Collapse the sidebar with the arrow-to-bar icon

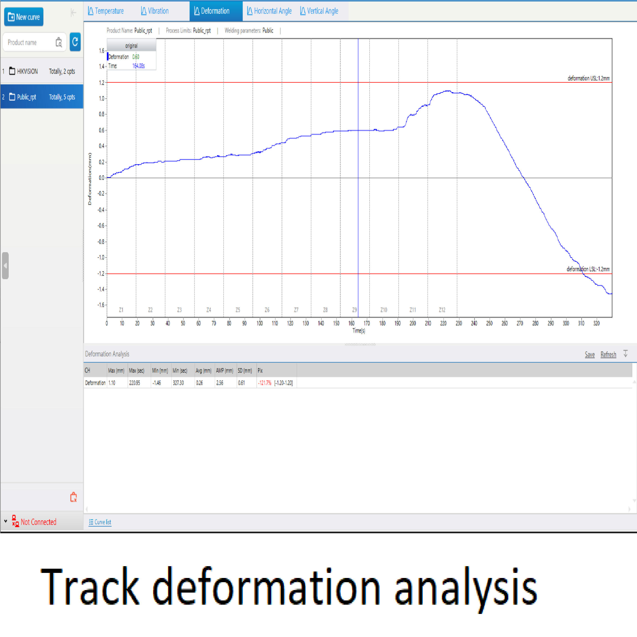73,13
